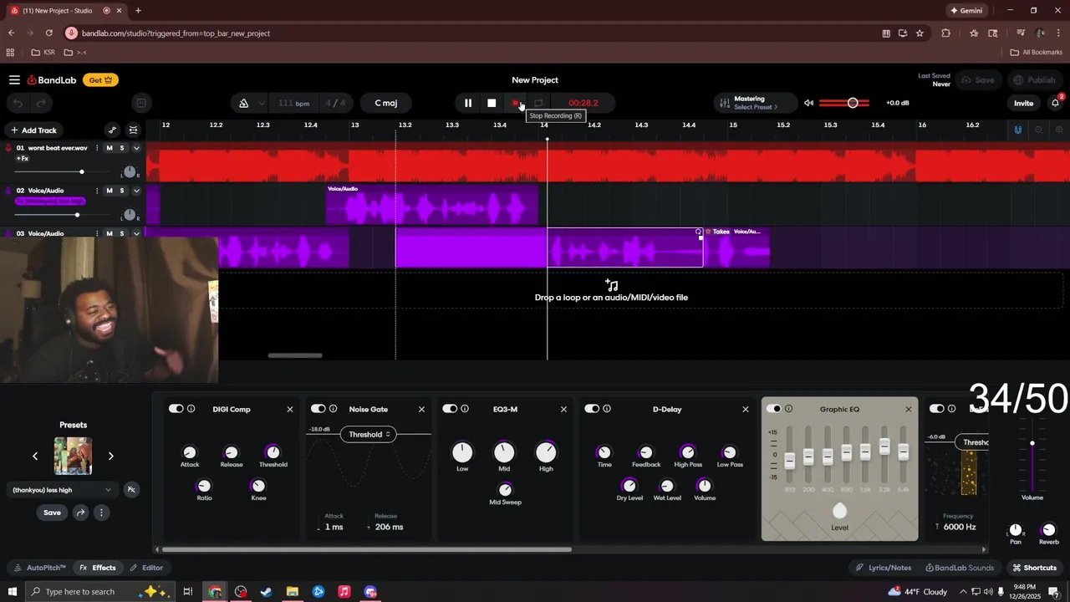Viewport: 1070px width, 602px height.
Task: Open the Noise Gate Threshold selector
Action: [368, 434]
